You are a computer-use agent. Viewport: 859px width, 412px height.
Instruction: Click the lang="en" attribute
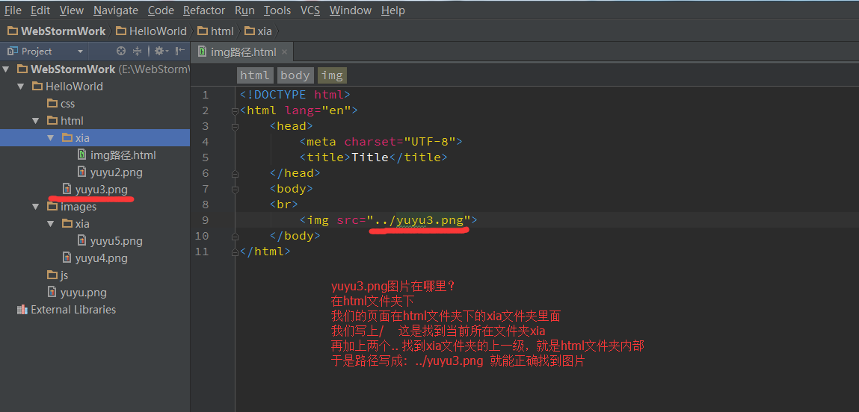point(317,110)
